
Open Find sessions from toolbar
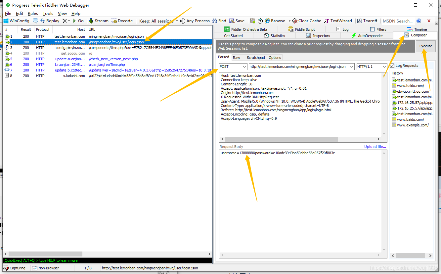pyautogui.click(x=219, y=21)
